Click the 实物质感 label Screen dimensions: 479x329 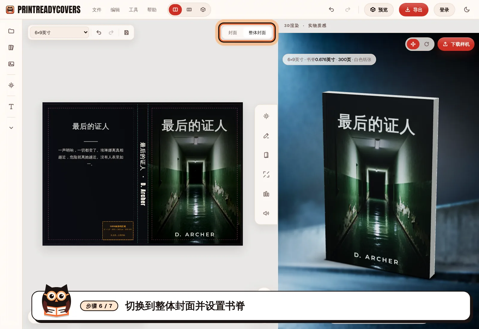pos(317,26)
